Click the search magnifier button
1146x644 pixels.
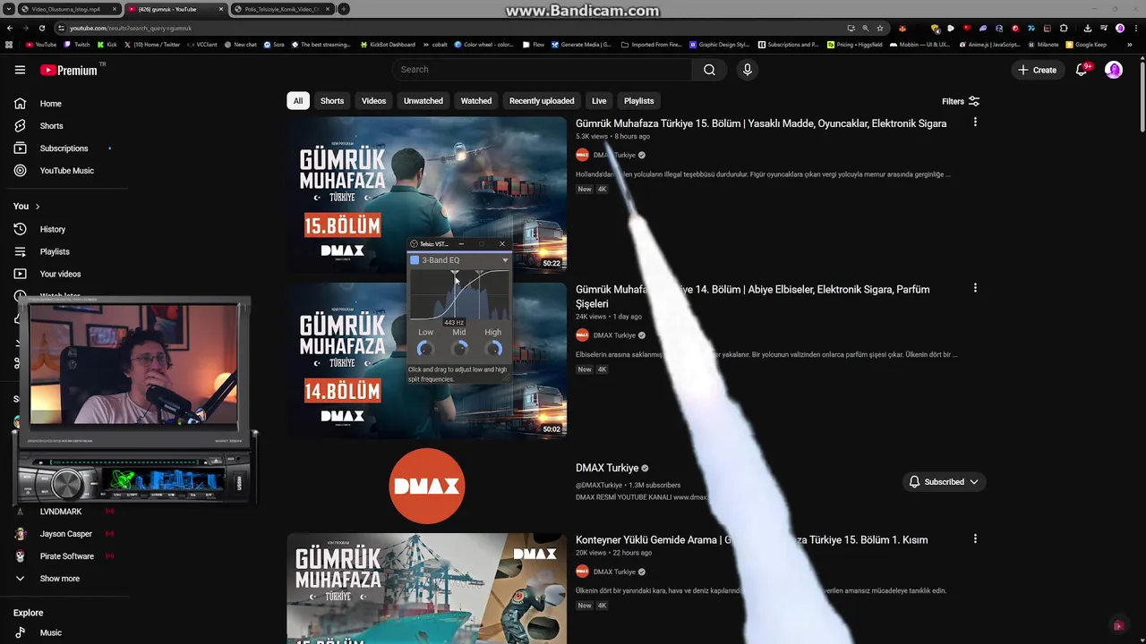(x=709, y=70)
